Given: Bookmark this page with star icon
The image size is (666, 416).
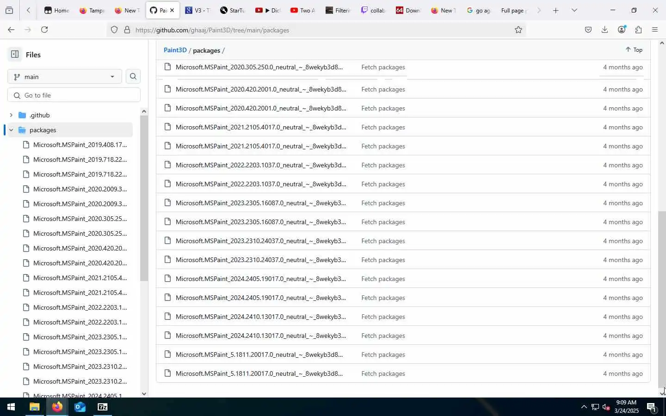Looking at the screenshot, I should (x=518, y=30).
